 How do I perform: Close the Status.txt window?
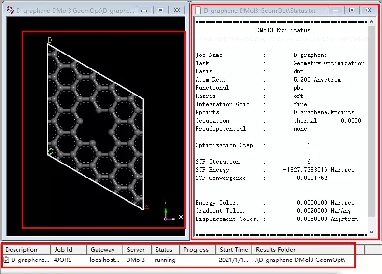coord(368,10)
